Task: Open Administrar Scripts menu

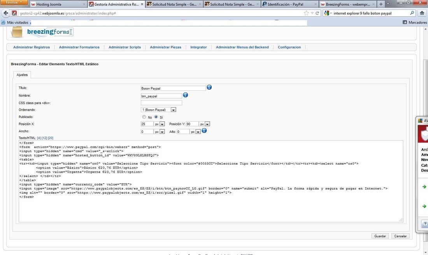Action: (125, 47)
